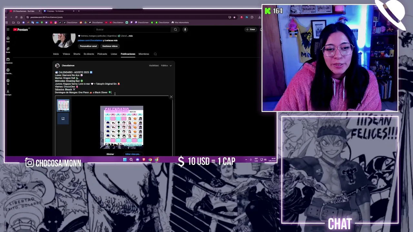The width and height of the screenshot is (413, 232).
Task: Add another image with the add-image tile
Action: point(63,119)
